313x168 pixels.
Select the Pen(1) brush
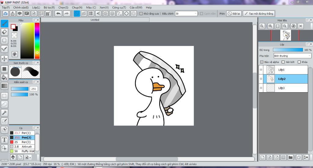coord(22,133)
